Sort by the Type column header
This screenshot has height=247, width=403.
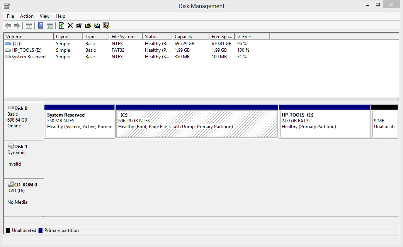(x=96, y=36)
